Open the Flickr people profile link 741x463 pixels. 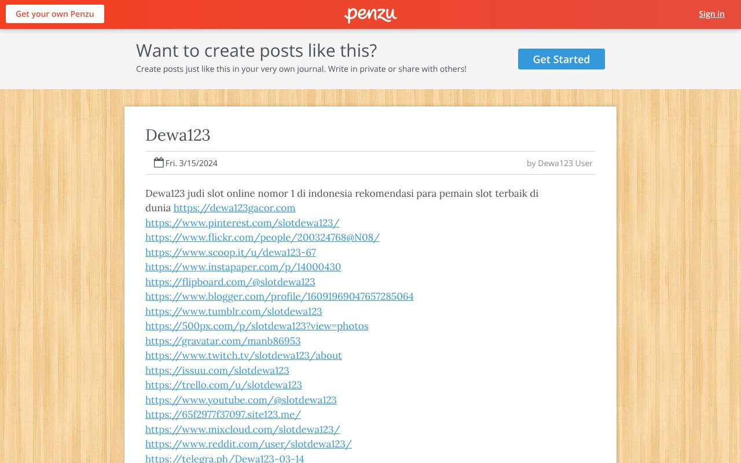(262, 237)
